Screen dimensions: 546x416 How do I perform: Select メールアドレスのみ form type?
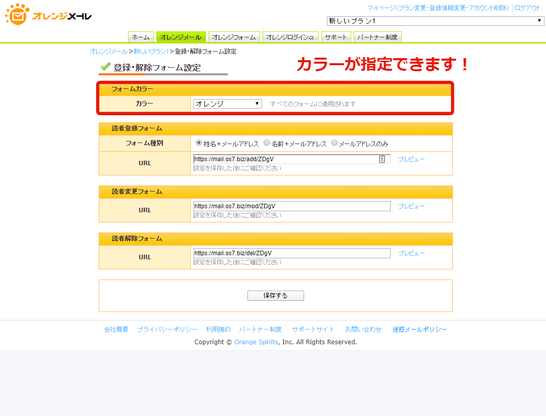click(334, 143)
